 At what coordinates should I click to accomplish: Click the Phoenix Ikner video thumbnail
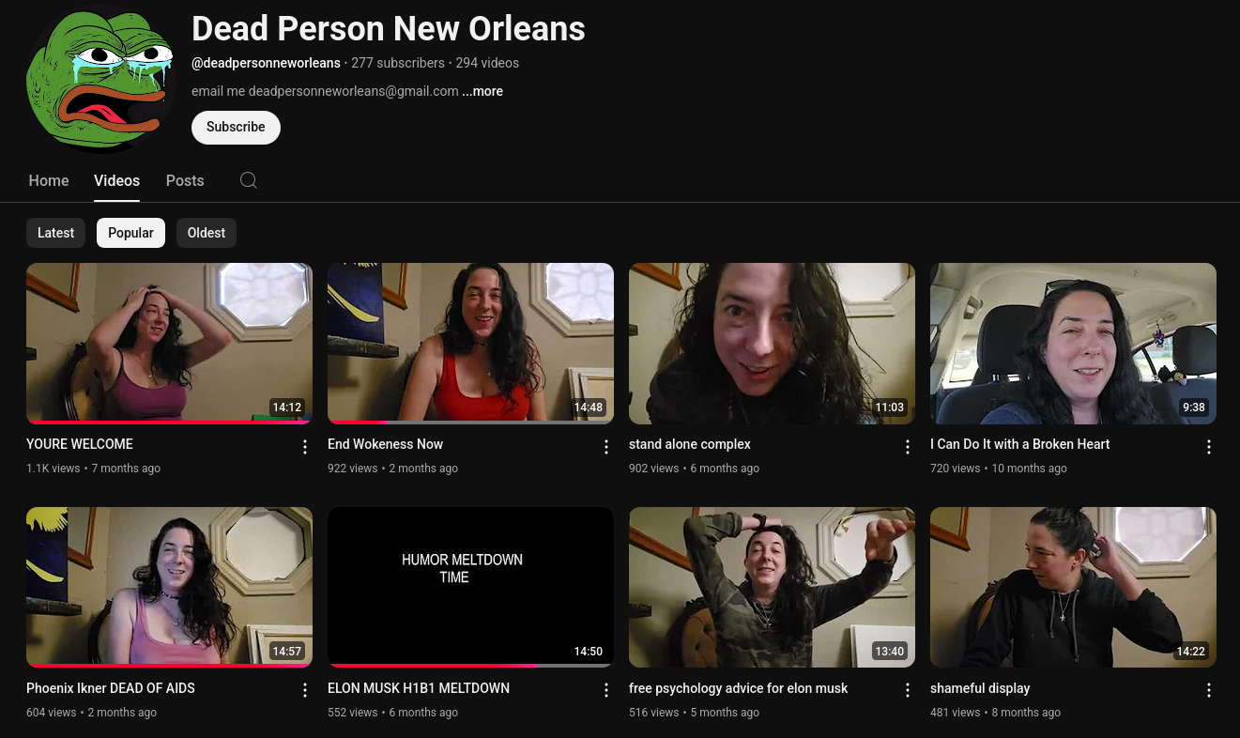point(169,587)
